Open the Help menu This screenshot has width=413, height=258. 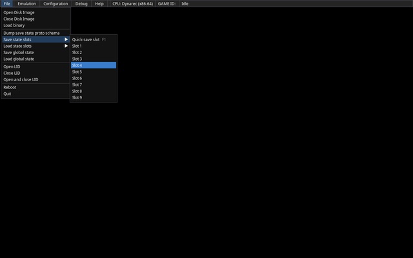tap(99, 4)
